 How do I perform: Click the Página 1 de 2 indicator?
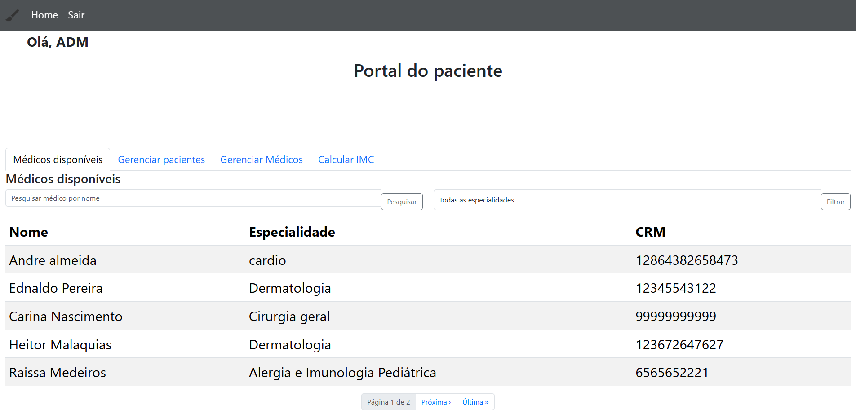click(389, 402)
